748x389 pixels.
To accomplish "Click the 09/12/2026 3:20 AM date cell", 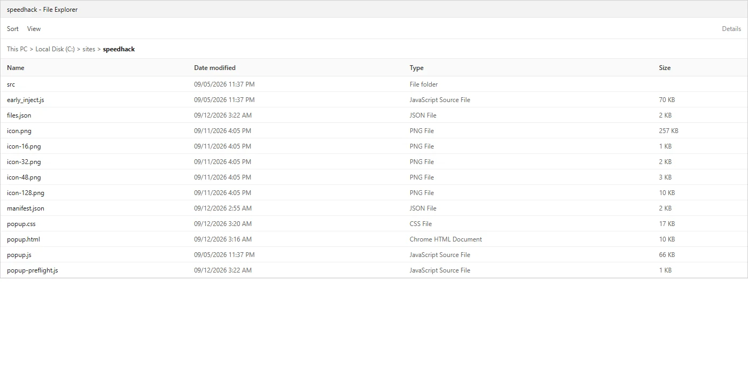I will coord(223,224).
